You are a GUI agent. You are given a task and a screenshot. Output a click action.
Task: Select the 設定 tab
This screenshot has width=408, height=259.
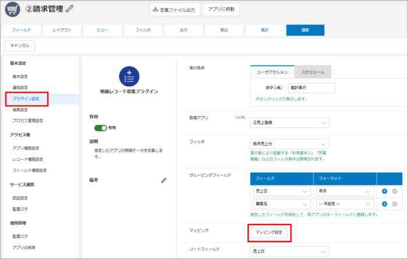(305, 30)
